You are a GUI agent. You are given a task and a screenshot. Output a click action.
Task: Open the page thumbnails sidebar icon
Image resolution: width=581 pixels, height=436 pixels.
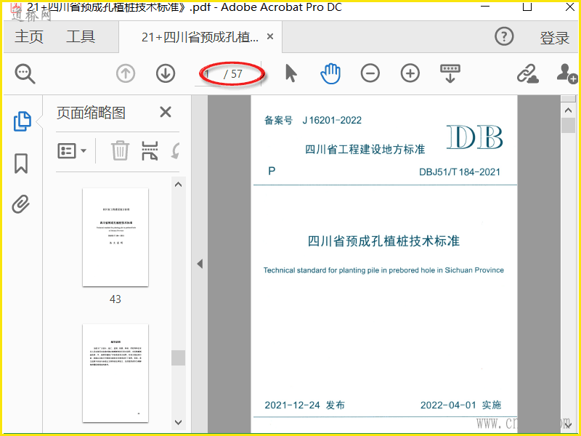pyautogui.click(x=23, y=121)
